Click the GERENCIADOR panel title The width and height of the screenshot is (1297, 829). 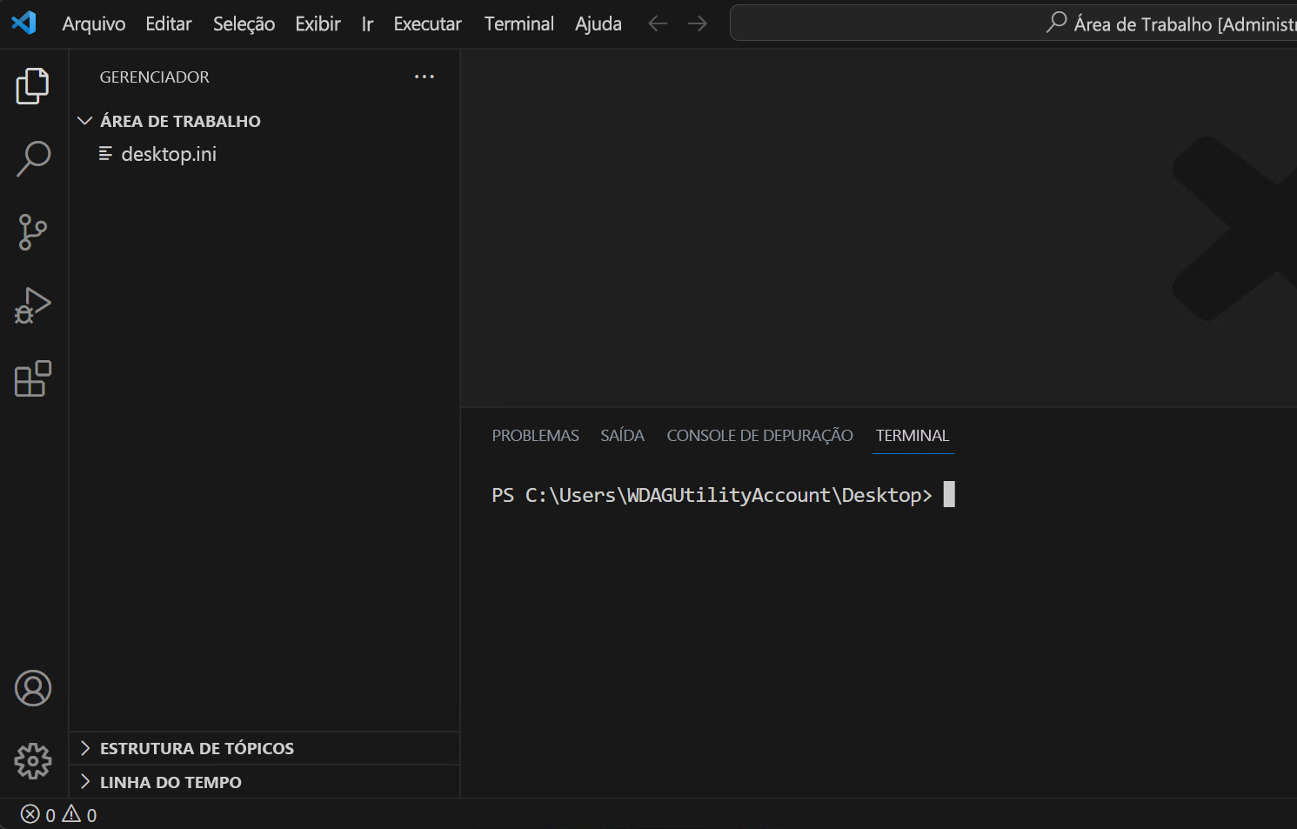155,77
